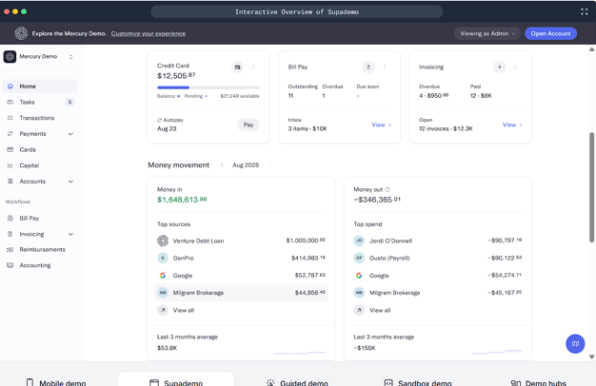Image resolution: width=596 pixels, height=386 pixels.
Task: Select the Guided demo tab
Action: [297, 382]
